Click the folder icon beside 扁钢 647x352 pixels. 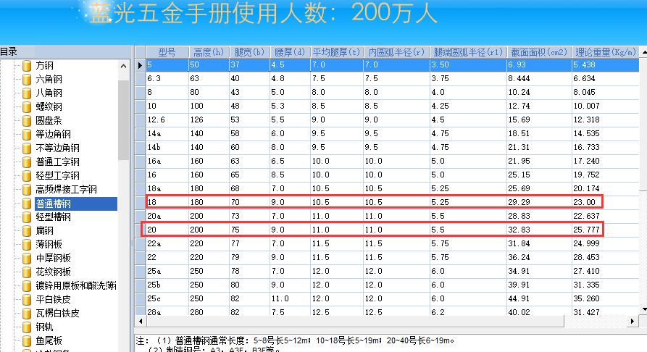pyautogui.click(x=27, y=230)
